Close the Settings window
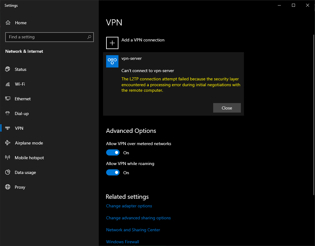 click(x=308, y=6)
